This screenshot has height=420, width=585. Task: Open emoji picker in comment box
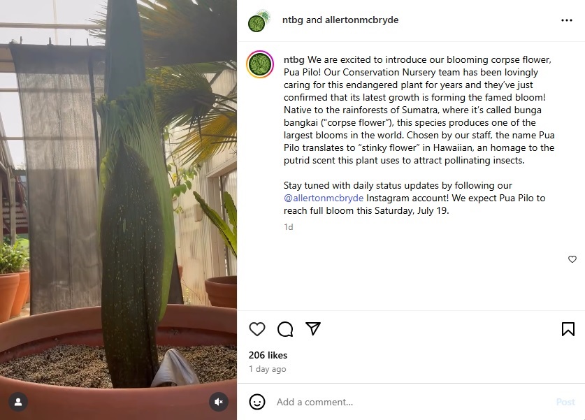257,402
